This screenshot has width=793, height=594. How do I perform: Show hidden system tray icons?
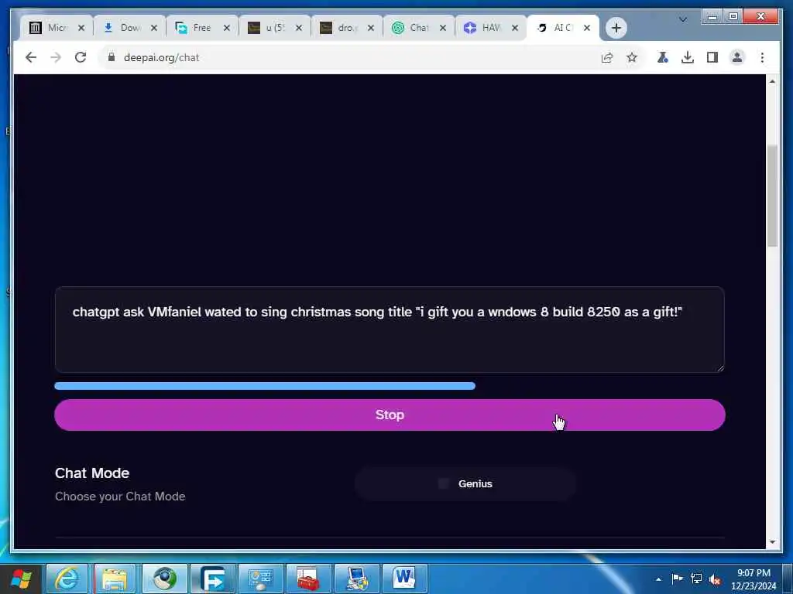658,579
